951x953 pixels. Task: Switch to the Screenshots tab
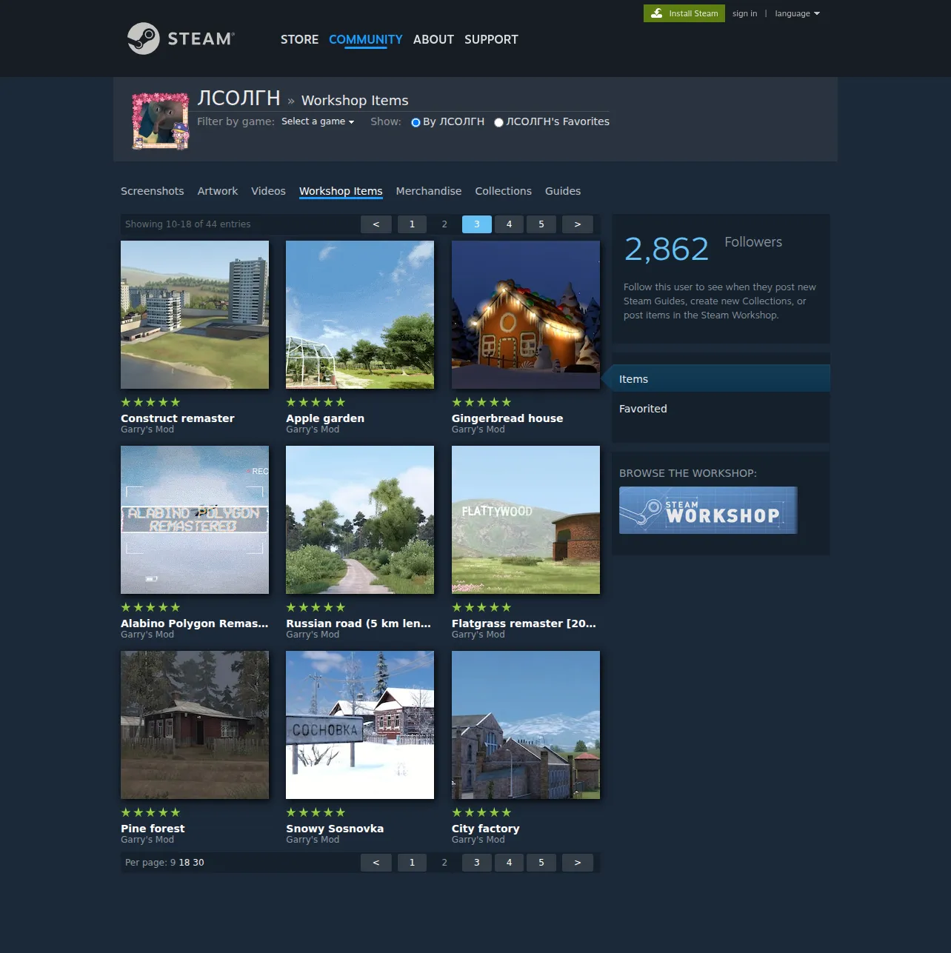click(153, 191)
